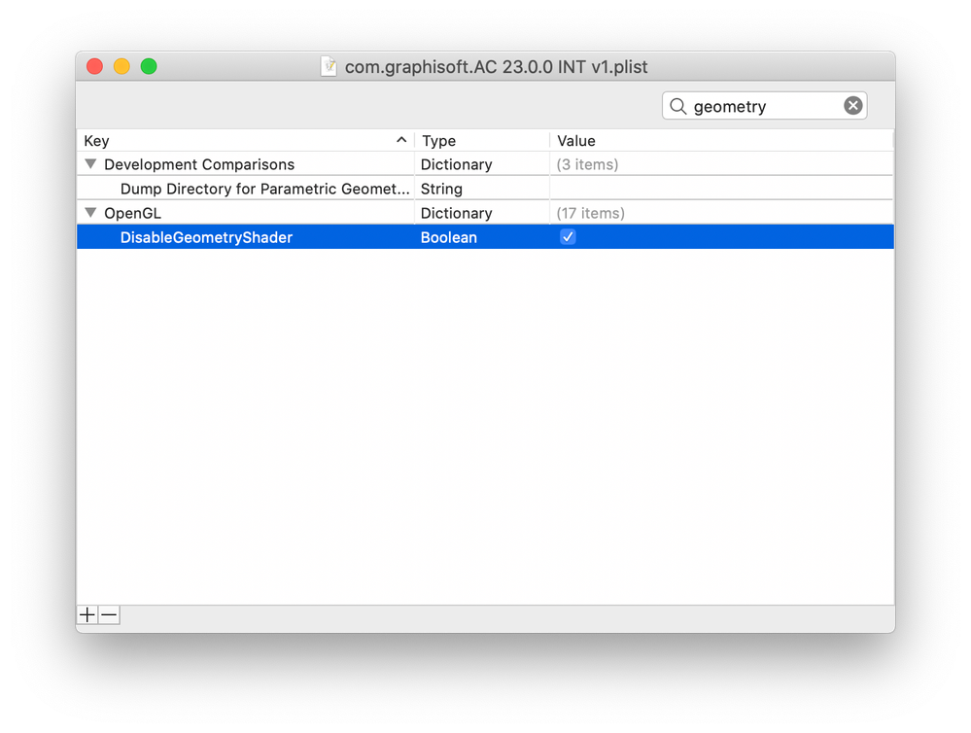This screenshot has width=971, height=733.
Task: Click into the geometry search field
Action: coord(763,106)
